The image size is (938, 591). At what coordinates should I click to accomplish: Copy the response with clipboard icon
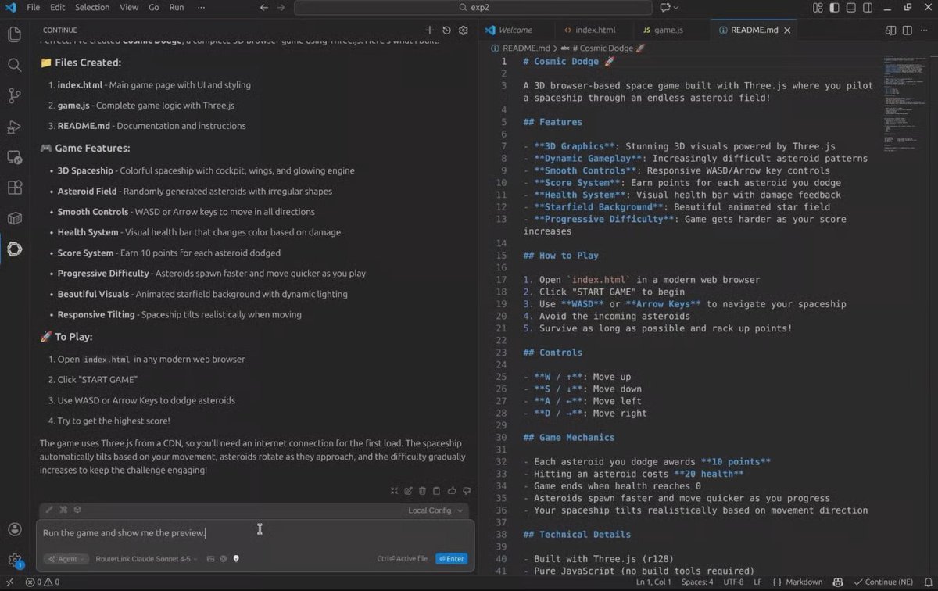pos(437,491)
